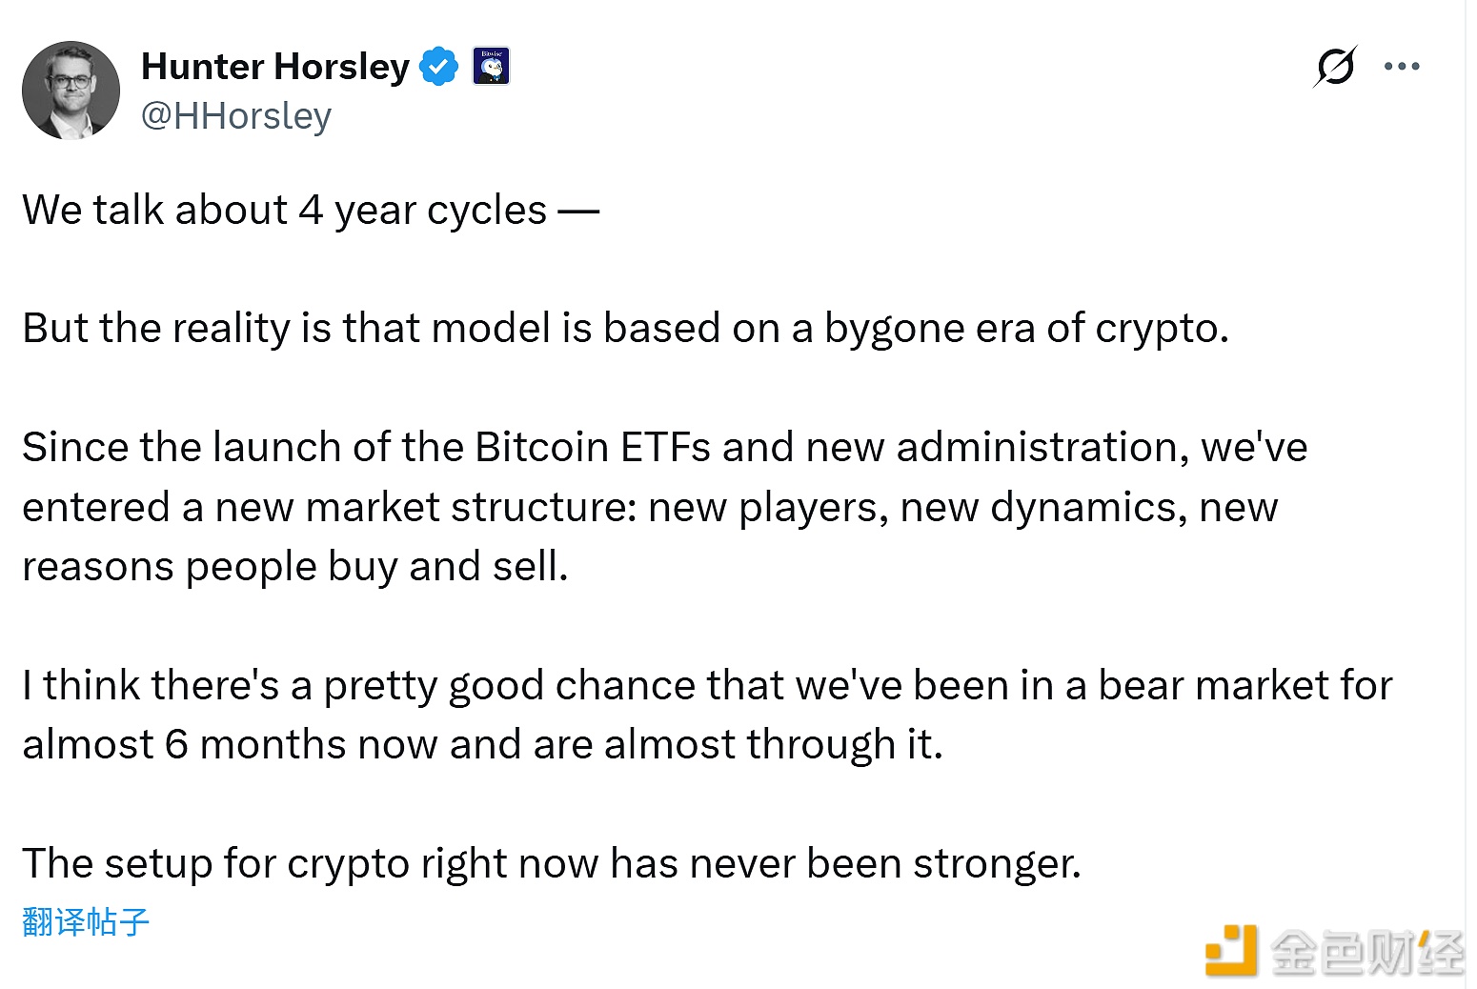This screenshot has width=1477, height=989.
Task: Click the blue verified checkmark badge
Action: pyautogui.click(x=439, y=67)
